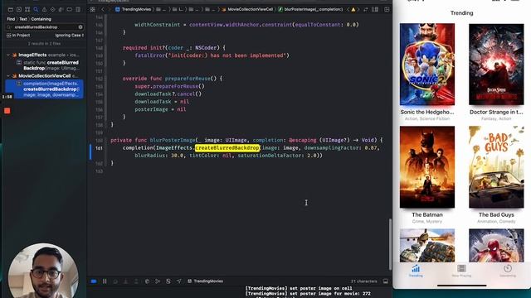The image size is (531, 298).
Task: Tap the Sonic the Hedgehog poster
Action: pyautogui.click(x=427, y=65)
